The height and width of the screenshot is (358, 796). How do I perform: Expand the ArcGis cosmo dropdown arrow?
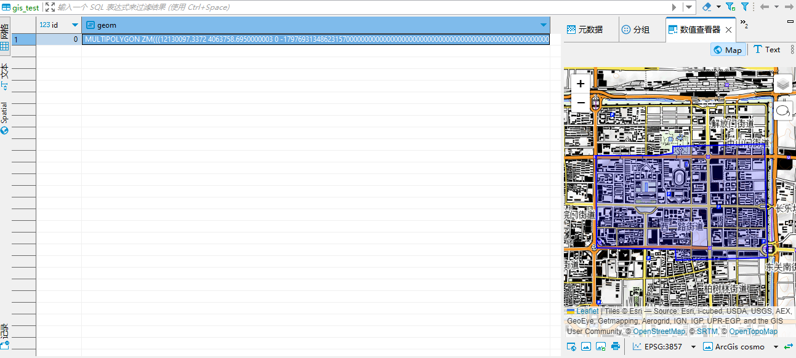(x=776, y=347)
